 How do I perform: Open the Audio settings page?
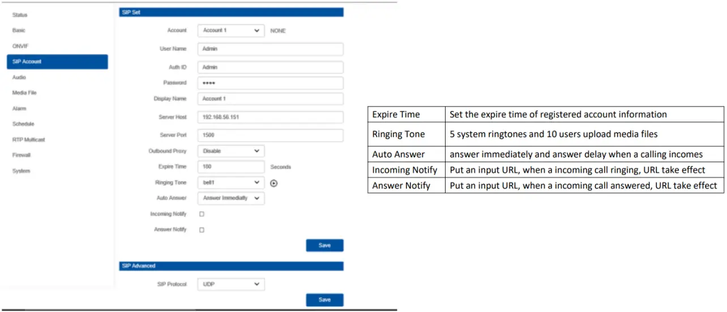(19, 77)
